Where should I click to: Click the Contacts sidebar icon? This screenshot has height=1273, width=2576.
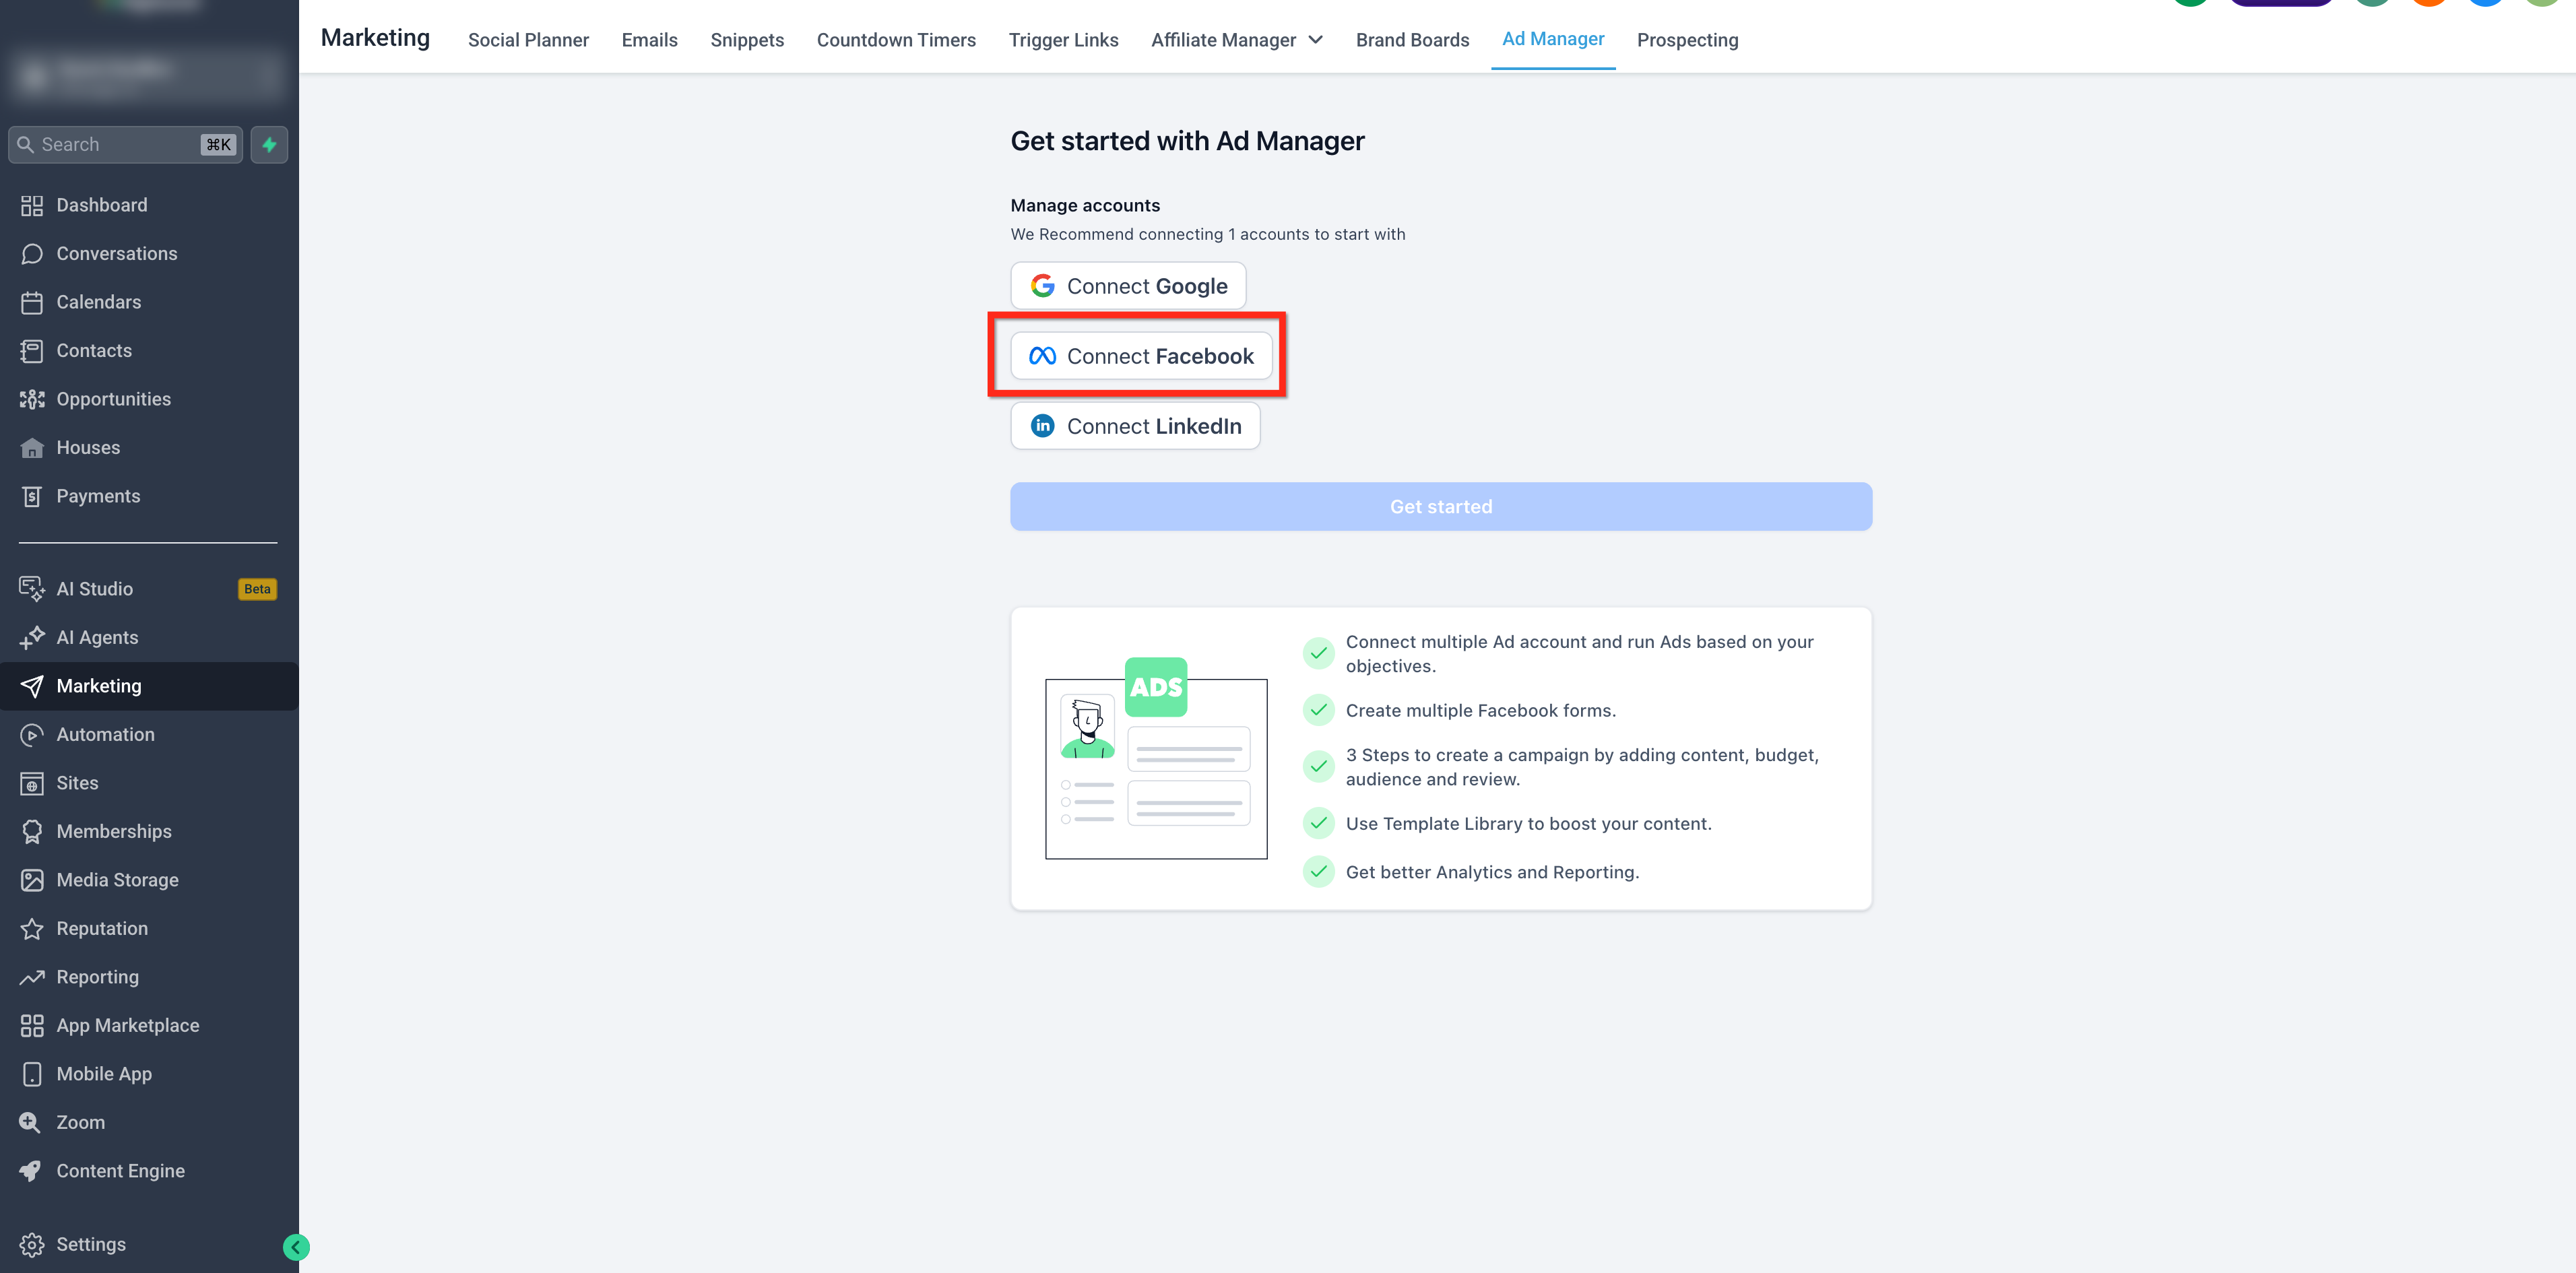[x=32, y=351]
